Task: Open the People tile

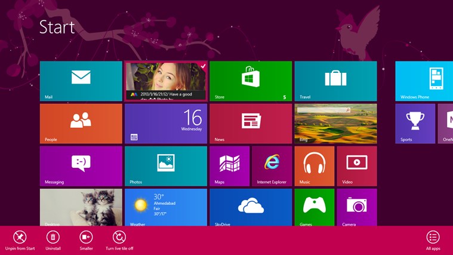Action: click(x=81, y=124)
